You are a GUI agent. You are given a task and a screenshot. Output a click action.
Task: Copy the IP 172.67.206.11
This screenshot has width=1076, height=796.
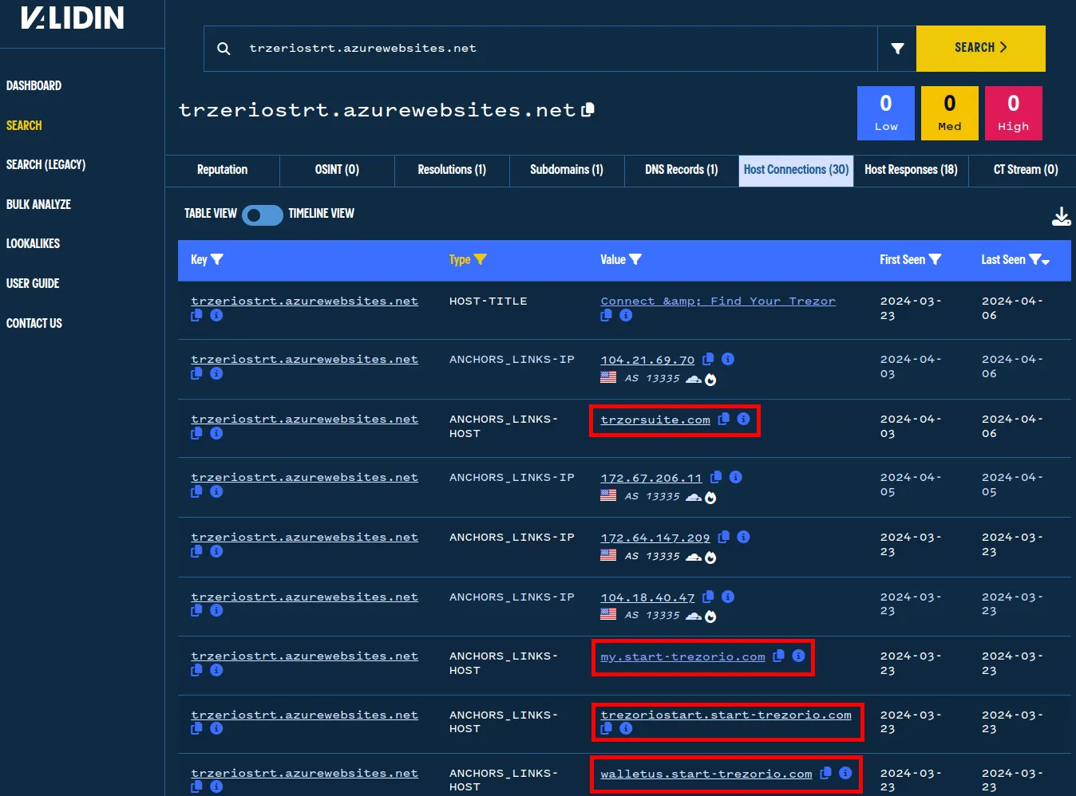716,477
